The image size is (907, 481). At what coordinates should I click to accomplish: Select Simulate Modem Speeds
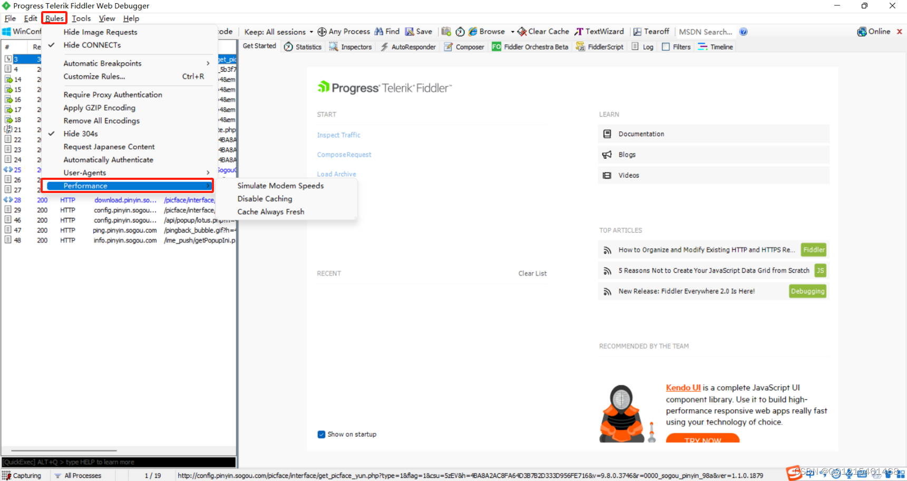coord(280,186)
